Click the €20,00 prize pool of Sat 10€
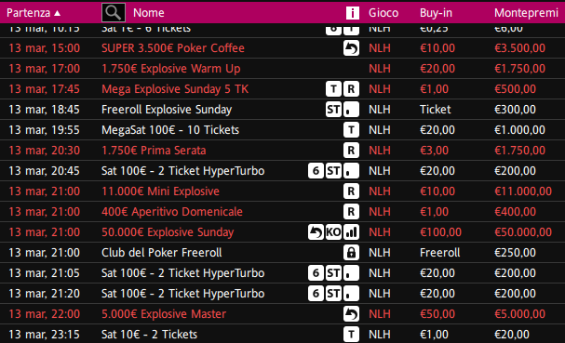The image size is (565, 343). click(512, 335)
